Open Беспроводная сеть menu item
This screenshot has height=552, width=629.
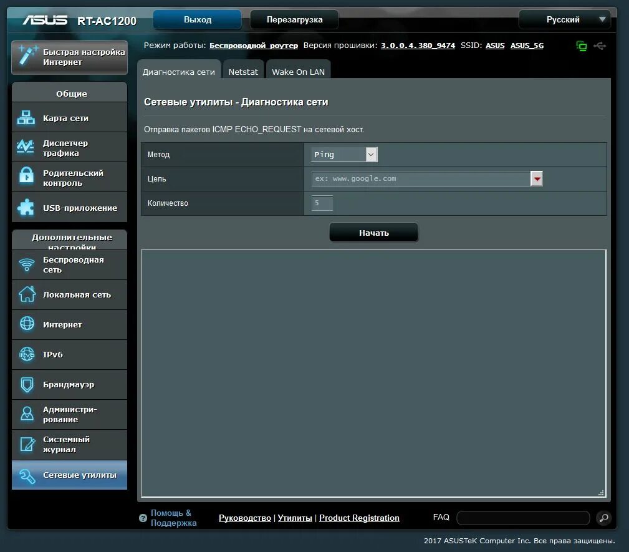point(69,264)
